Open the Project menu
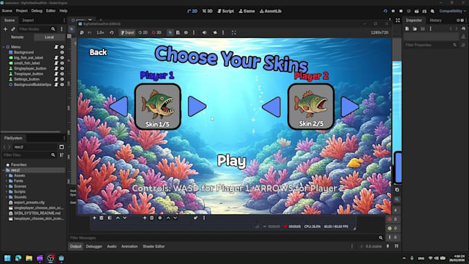Image resolution: width=469 pixels, height=264 pixels. [21, 11]
